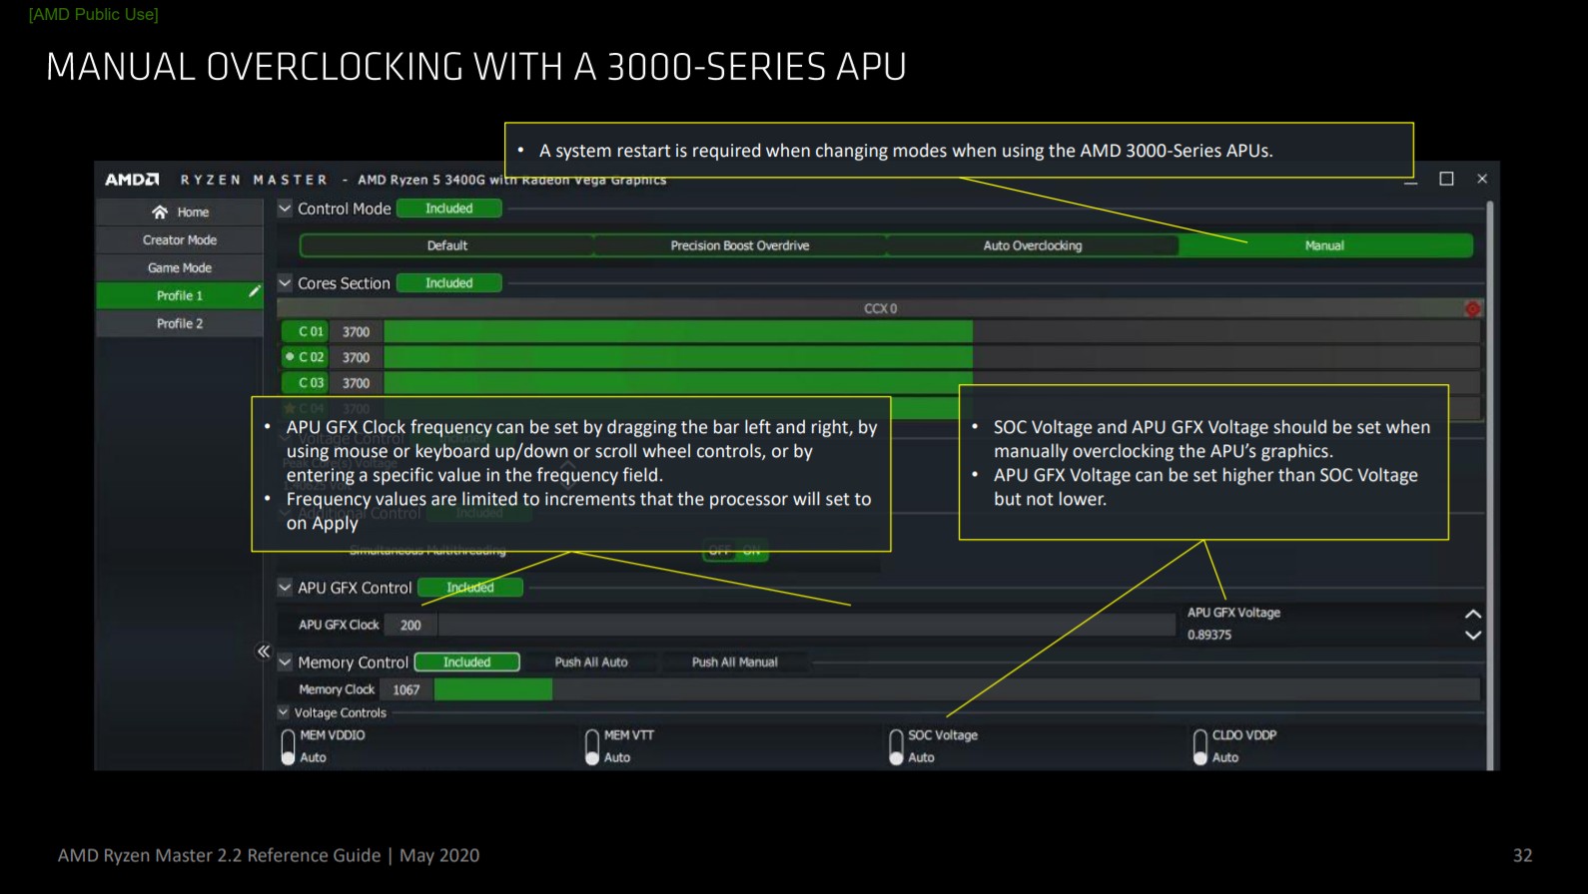The height and width of the screenshot is (894, 1588).
Task: Click the APU GFX Clock value field showing 200
Action: point(408,624)
